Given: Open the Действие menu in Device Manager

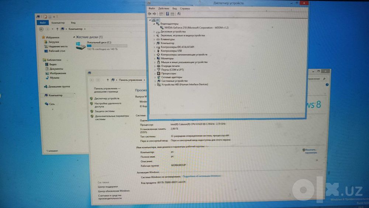Looking at the screenshot, I should coord(163,8).
